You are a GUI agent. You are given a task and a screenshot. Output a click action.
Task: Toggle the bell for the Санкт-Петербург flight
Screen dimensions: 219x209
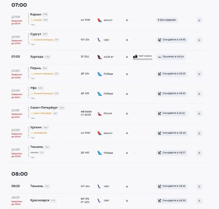(x=199, y=114)
